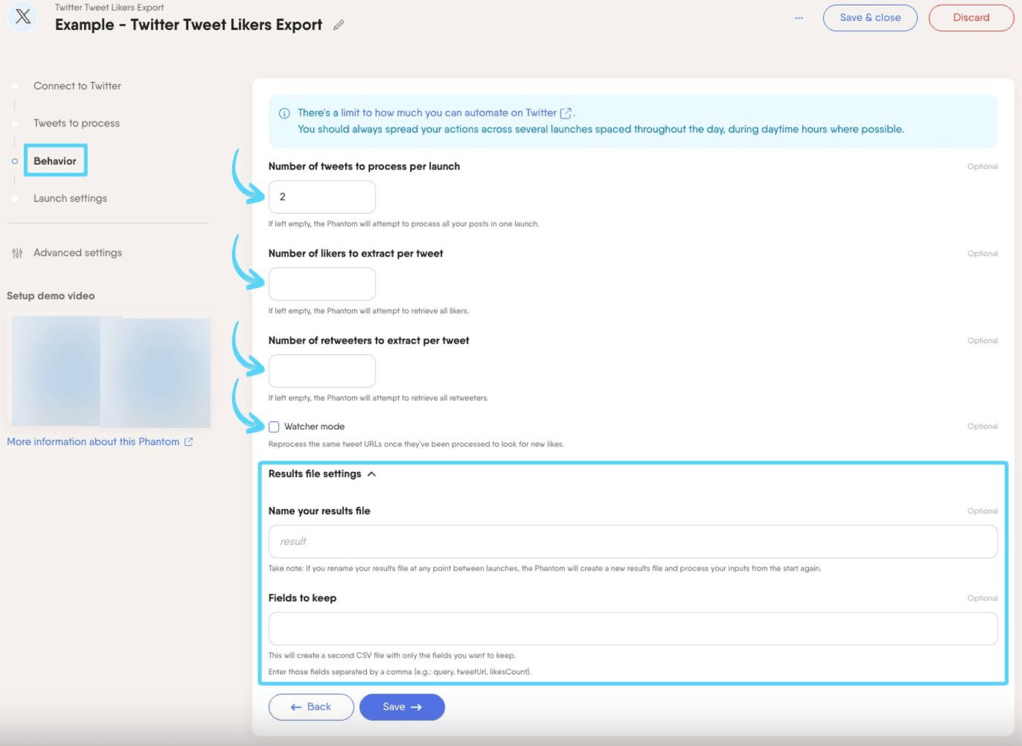Click the Back button
The image size is (1022, 746).
311,707
